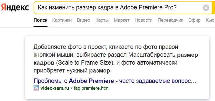Image resolution: width=215 pixels, height=101 pixels.
Task: Click the yellow search button edge
Action: click(x=213, y=8)
